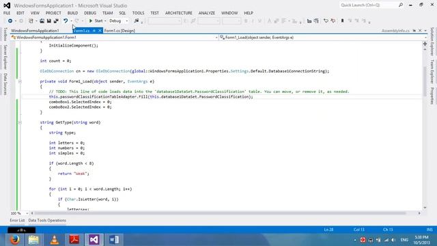The height and width of the screenshot is (246, 437).
Task: Click the Navigate Backward arrow icon
Action: pyautogui.click(x=10, y=21)
